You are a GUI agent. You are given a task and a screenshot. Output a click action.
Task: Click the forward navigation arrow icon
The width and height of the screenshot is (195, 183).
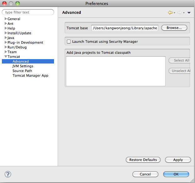179,13
